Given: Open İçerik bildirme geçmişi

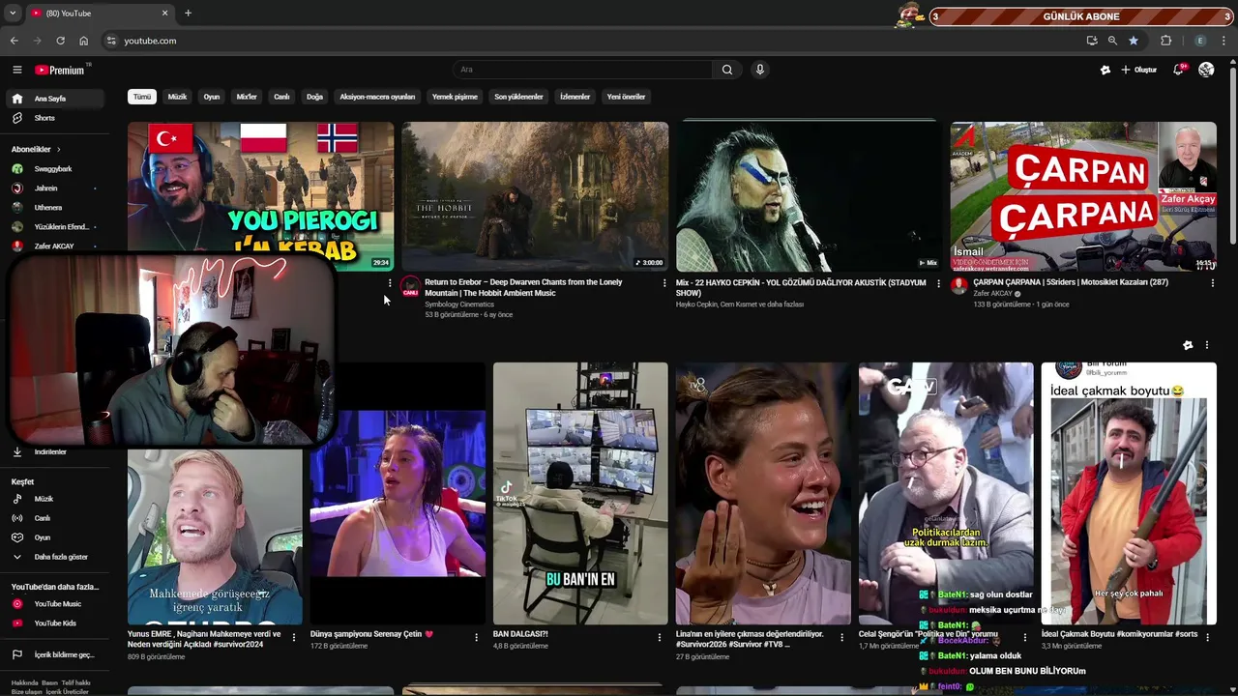Looking at the screenshot, I should tap(56, 654).
